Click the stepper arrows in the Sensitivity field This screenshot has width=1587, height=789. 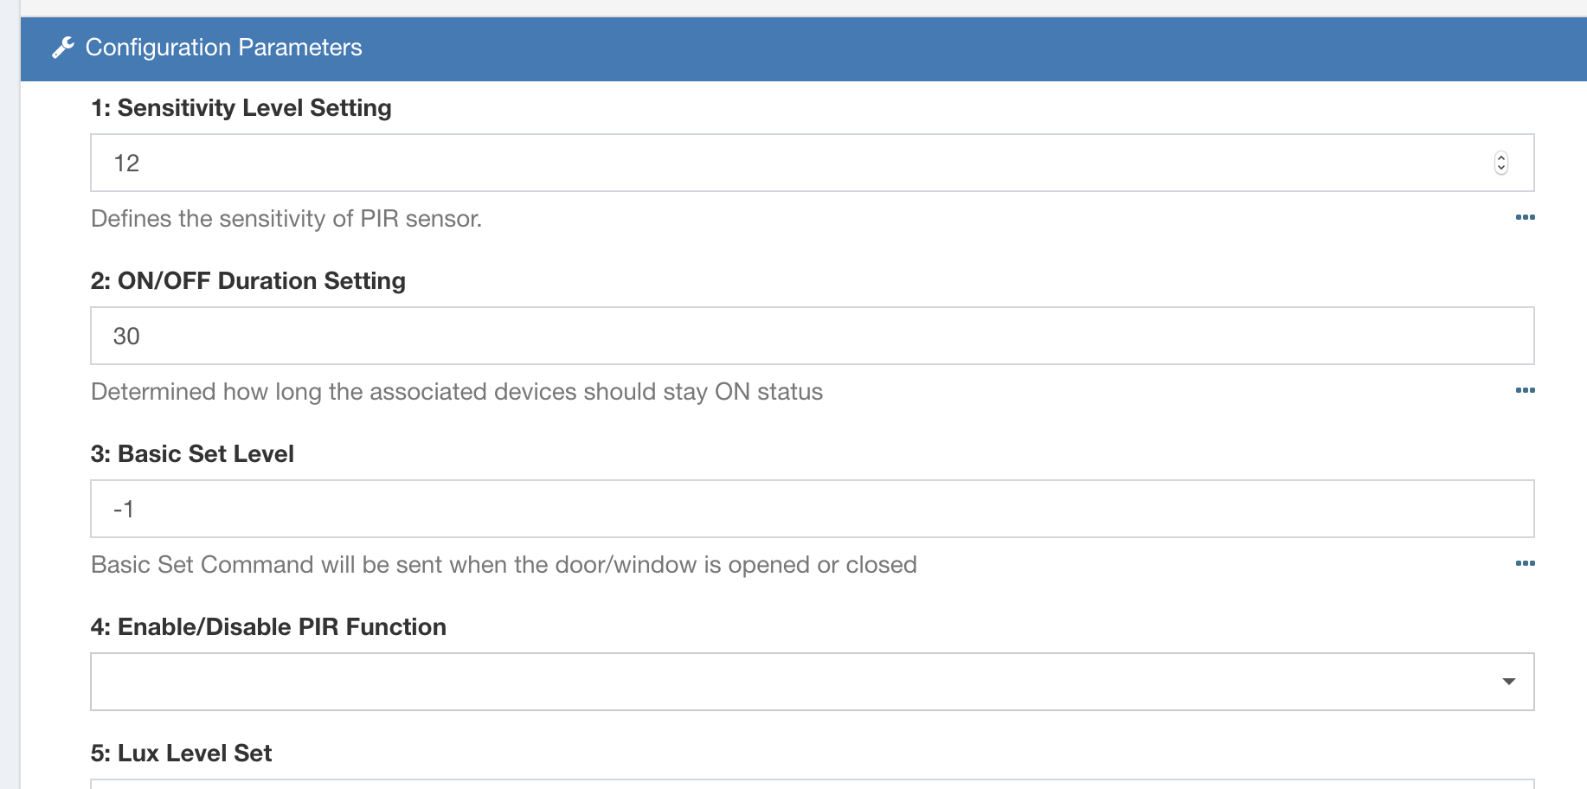[x=1501, y=163]
